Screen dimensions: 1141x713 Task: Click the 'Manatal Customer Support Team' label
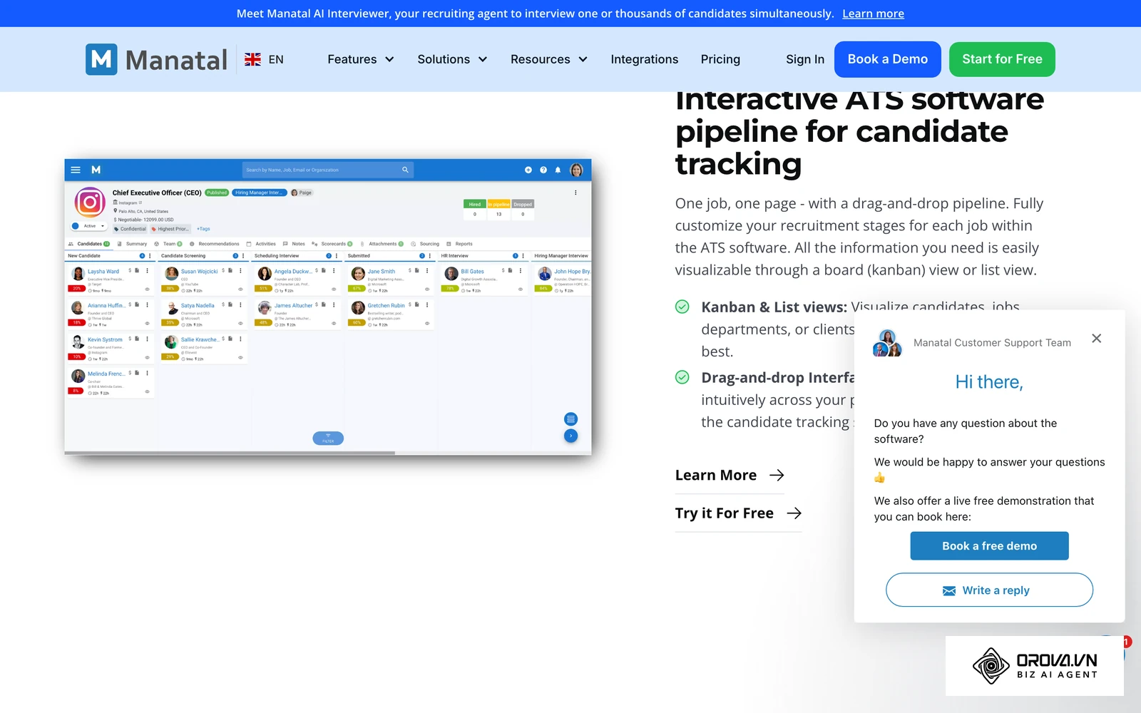[x=992, y=342]
